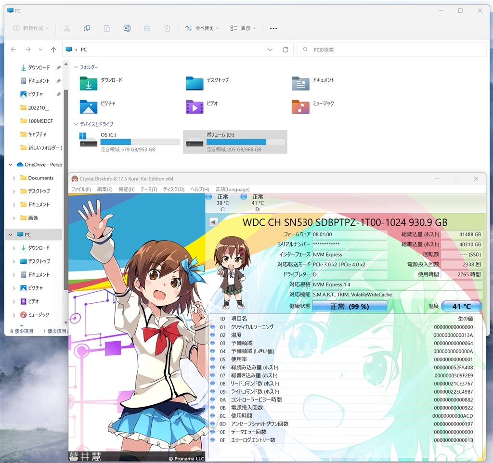Open the 新規作成 dropdown button
This screenshot has width=493, height=463.
(31, 28)
